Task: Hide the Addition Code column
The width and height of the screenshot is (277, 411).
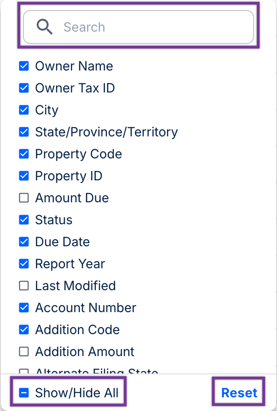Action: [24, 330]
